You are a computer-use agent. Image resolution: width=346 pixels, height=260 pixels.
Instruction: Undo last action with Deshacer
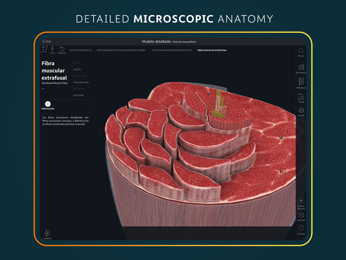[x=62, y=50]
